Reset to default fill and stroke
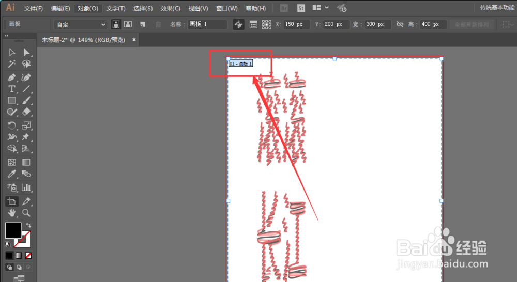517x282 pixels. 8,244
